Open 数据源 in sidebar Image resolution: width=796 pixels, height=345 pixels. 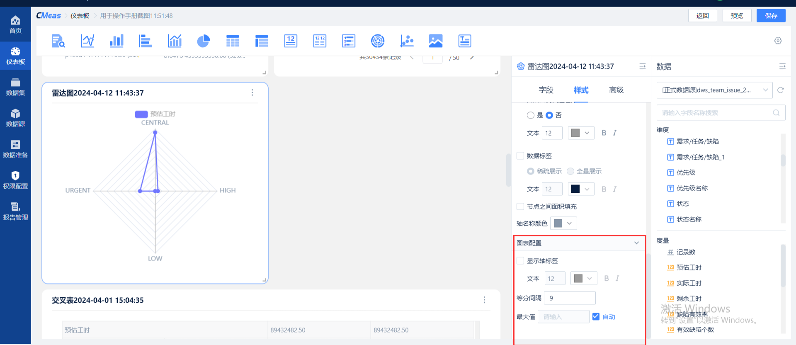click(x=15, y=118)
